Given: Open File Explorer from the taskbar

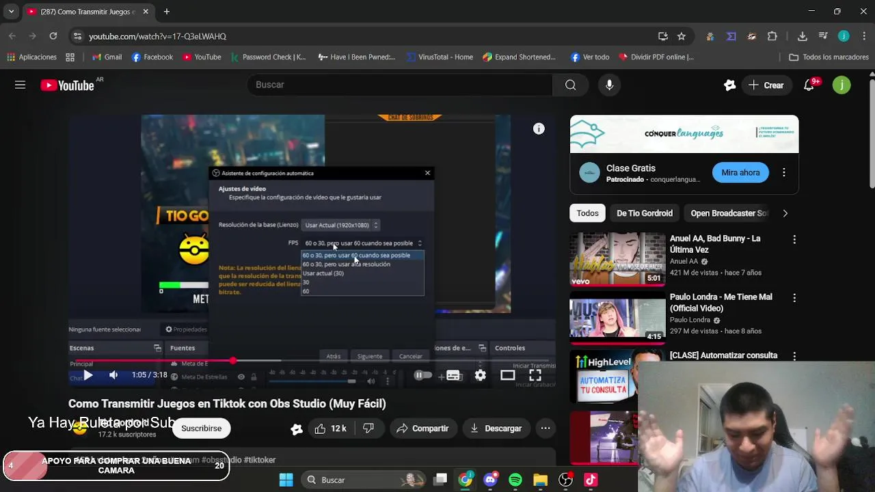Looking at the screenshot, I should [x=541, y=480].
